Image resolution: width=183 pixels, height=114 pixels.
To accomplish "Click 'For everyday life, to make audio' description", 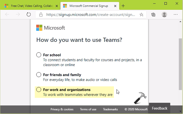I will point(80,80).
